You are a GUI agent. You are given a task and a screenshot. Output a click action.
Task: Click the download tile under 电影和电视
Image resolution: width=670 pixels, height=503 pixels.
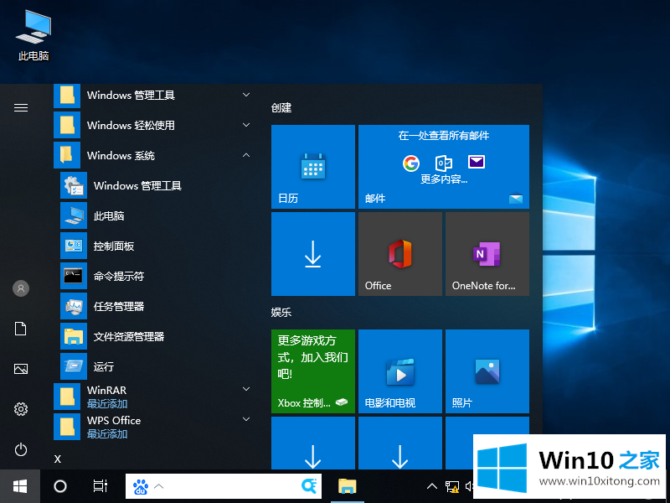[x=400, y=443]
